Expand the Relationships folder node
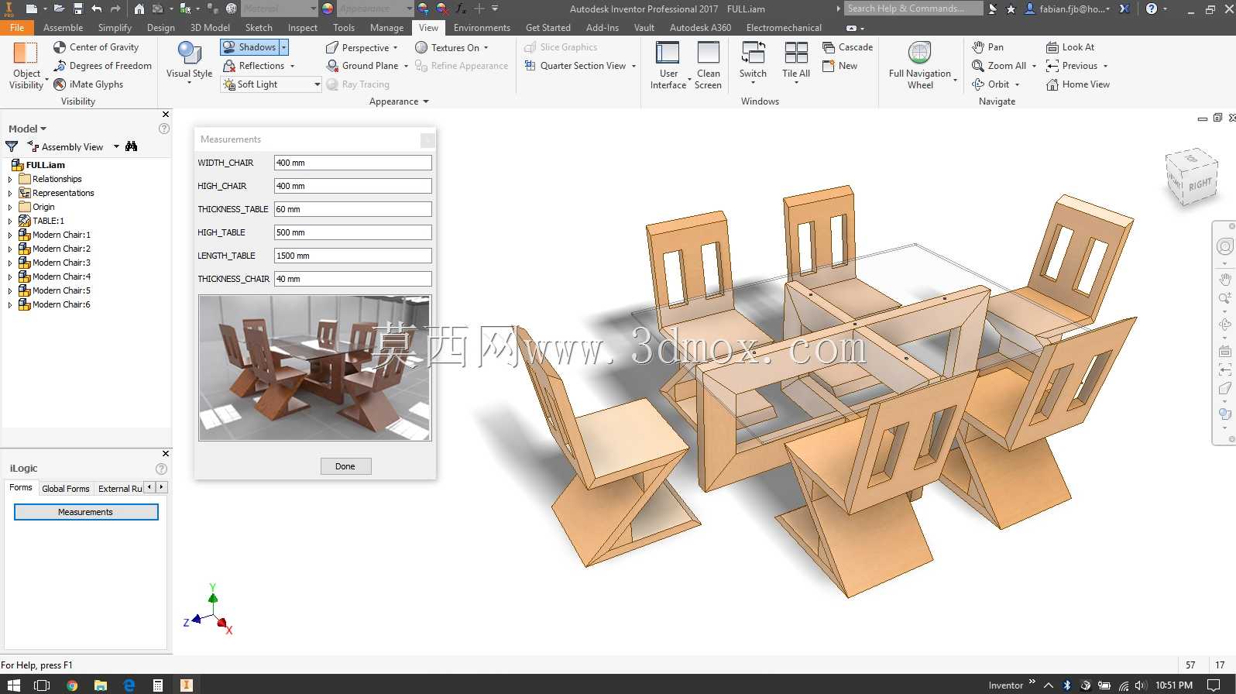 tap(10, 179)
